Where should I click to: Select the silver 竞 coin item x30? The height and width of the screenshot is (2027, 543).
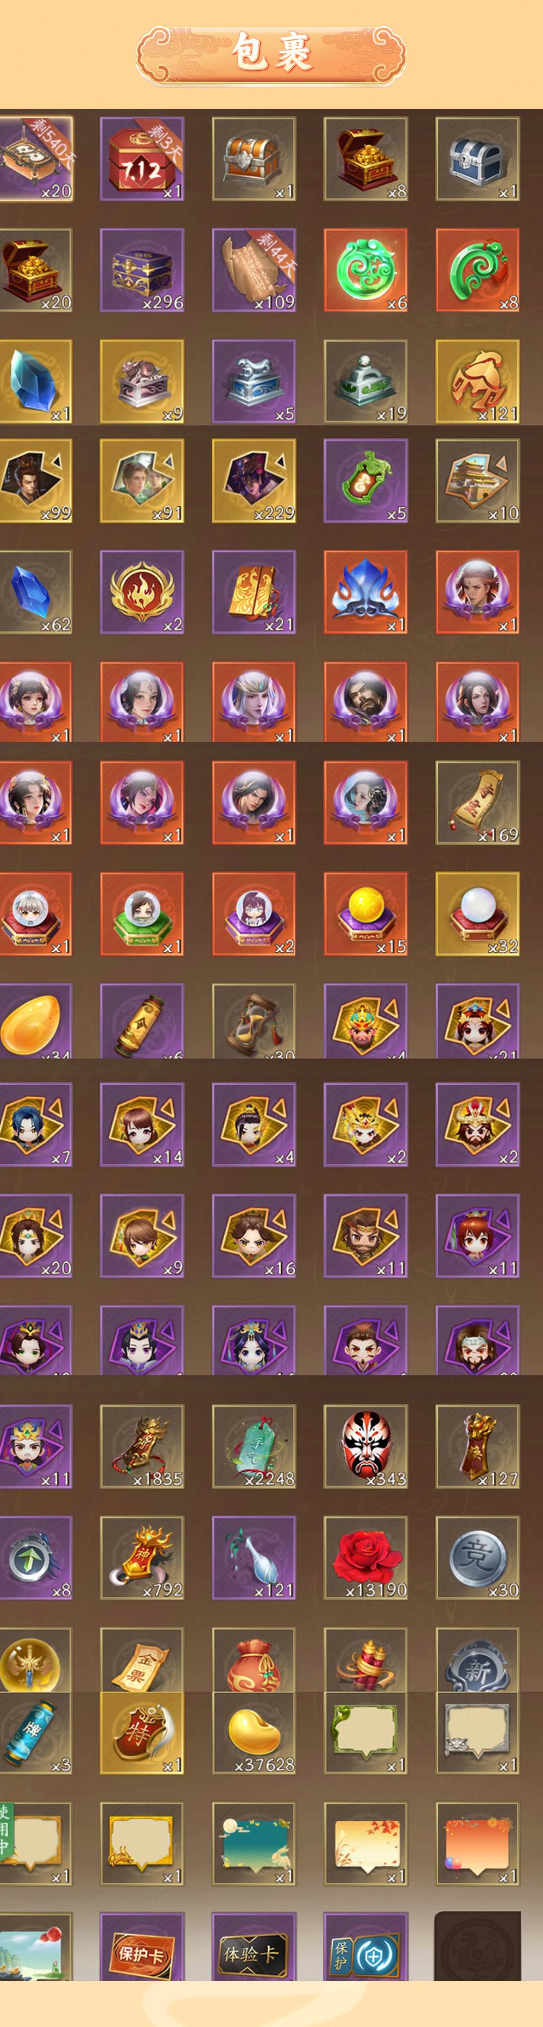pos(478,1558)
